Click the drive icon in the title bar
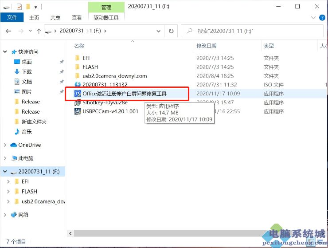The image size is (328, 248). pyautogui.click(x=7, y=8)
